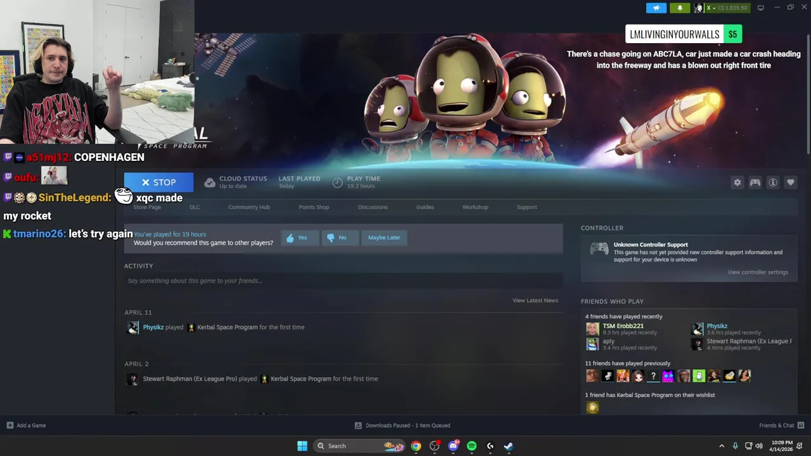Open volume control in system tray
Screen dimensions: 811x456
[x=758, y=446]
